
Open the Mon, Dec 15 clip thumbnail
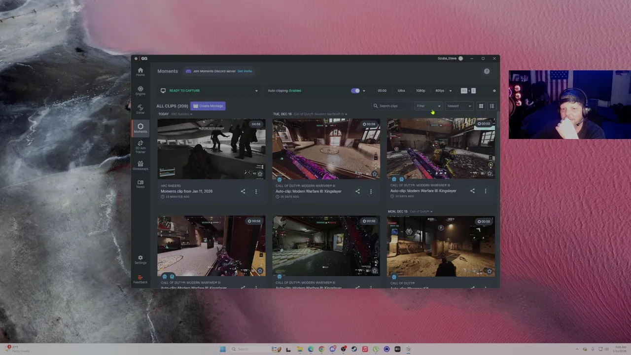pyautogui.click(x=441, y=246)
